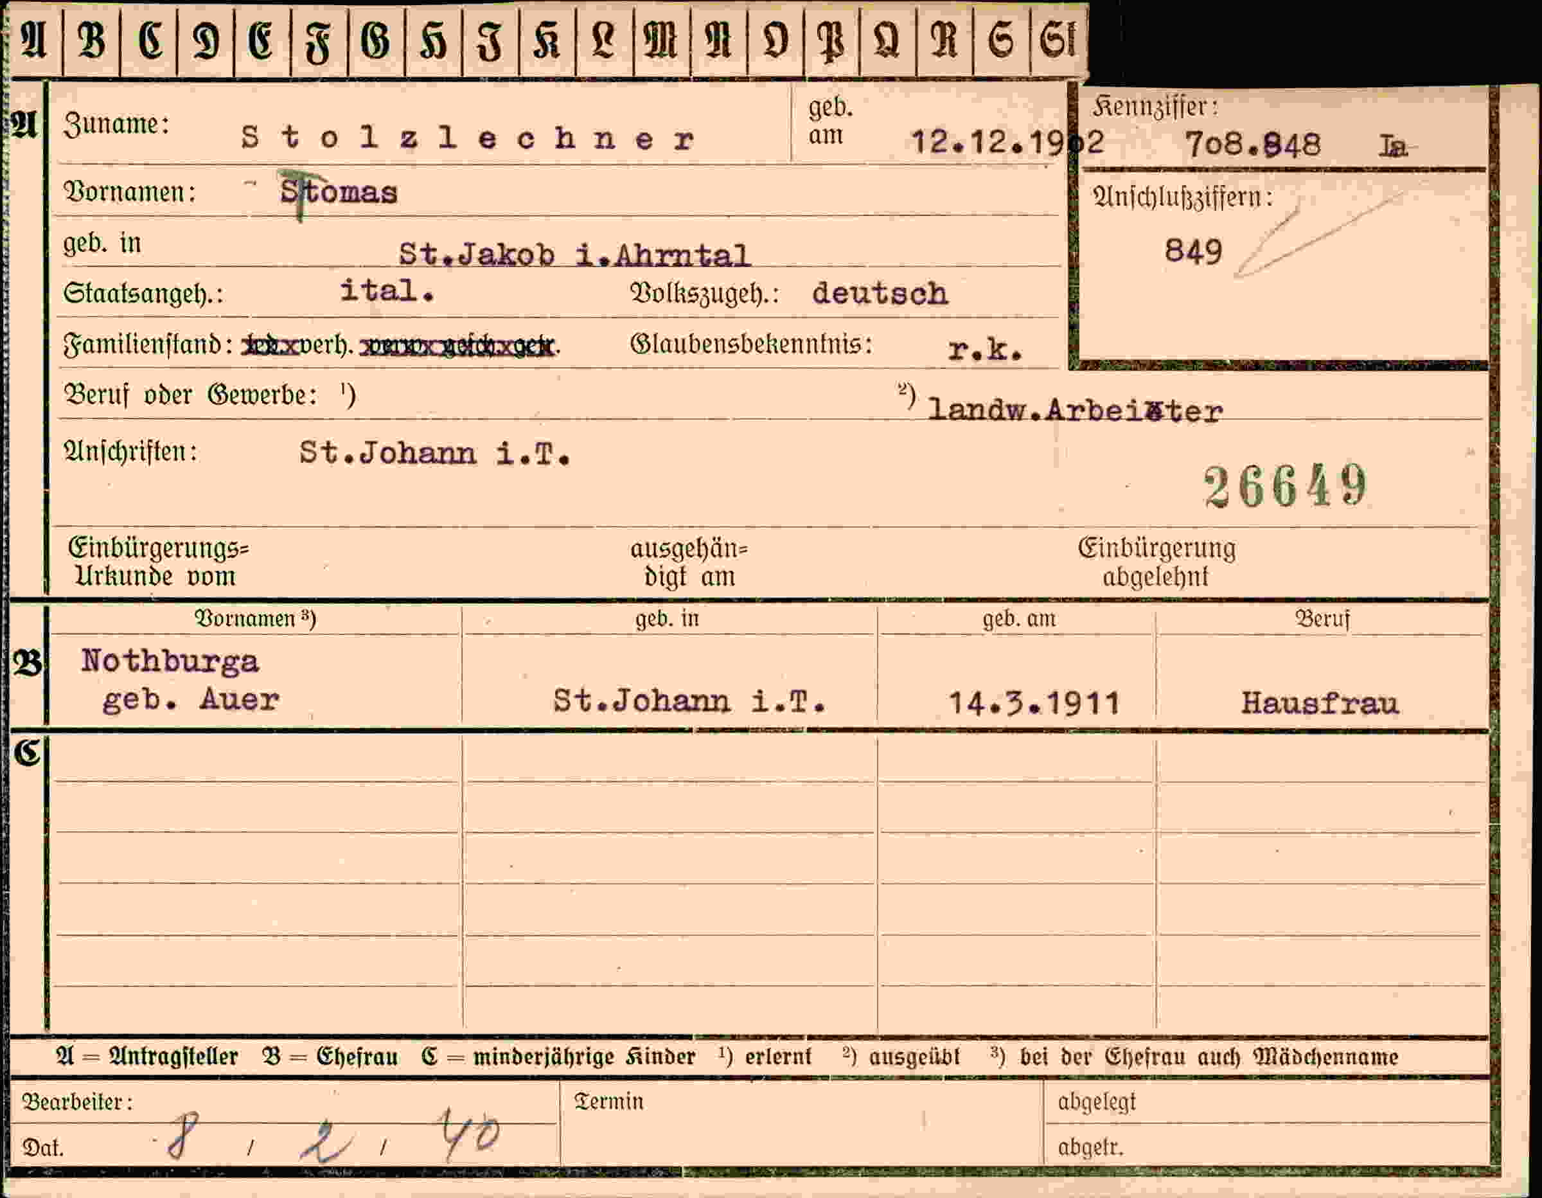Select the marital status verh.
Viewport: 1542px width, 1198px height.
point(327,344)
